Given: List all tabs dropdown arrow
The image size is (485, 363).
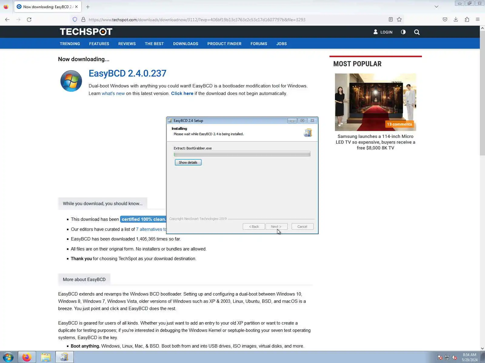Looking at the screenshot, I should [436, 7].
